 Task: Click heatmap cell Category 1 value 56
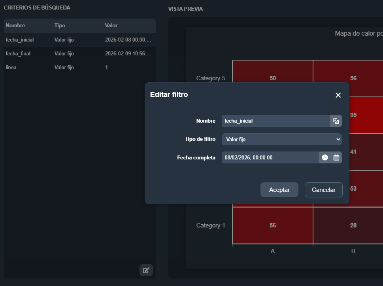click(x=273, y=225)
